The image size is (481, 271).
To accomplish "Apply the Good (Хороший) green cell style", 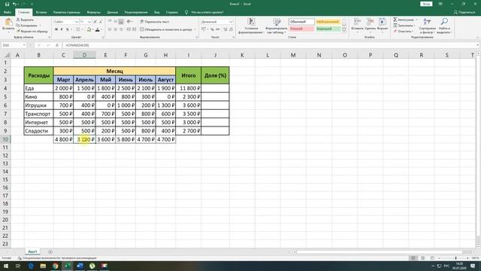I will [328, 29].
